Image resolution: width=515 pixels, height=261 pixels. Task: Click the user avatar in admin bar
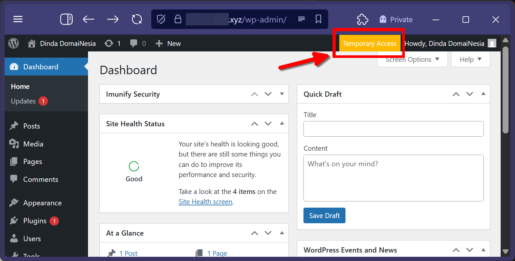(492, 43)
